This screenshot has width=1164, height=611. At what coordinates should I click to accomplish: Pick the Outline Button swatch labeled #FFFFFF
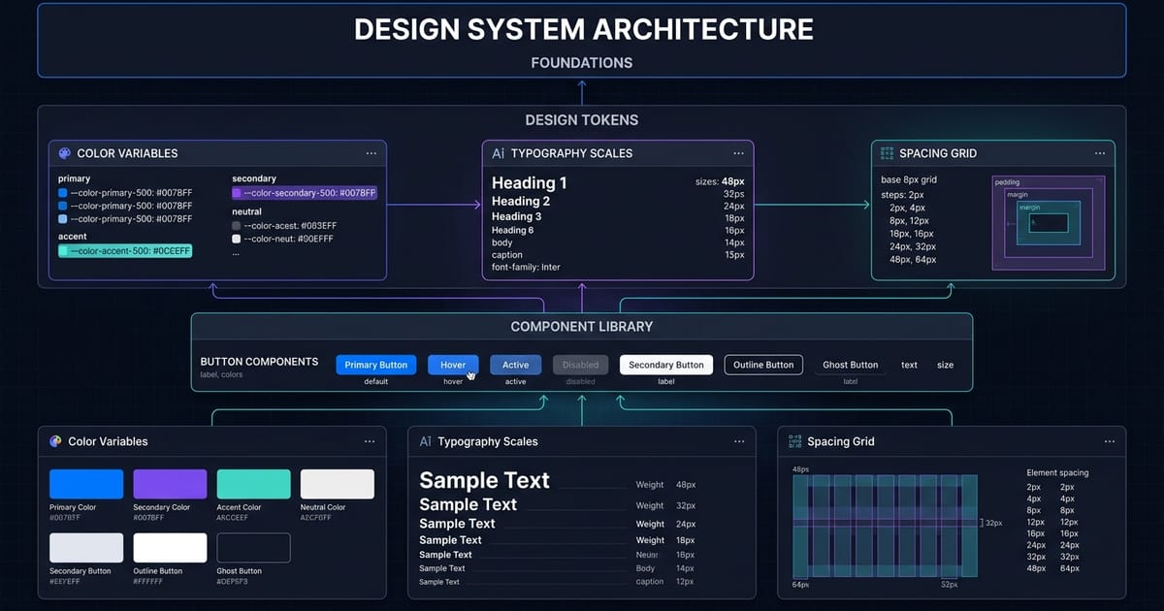point(170,548)
